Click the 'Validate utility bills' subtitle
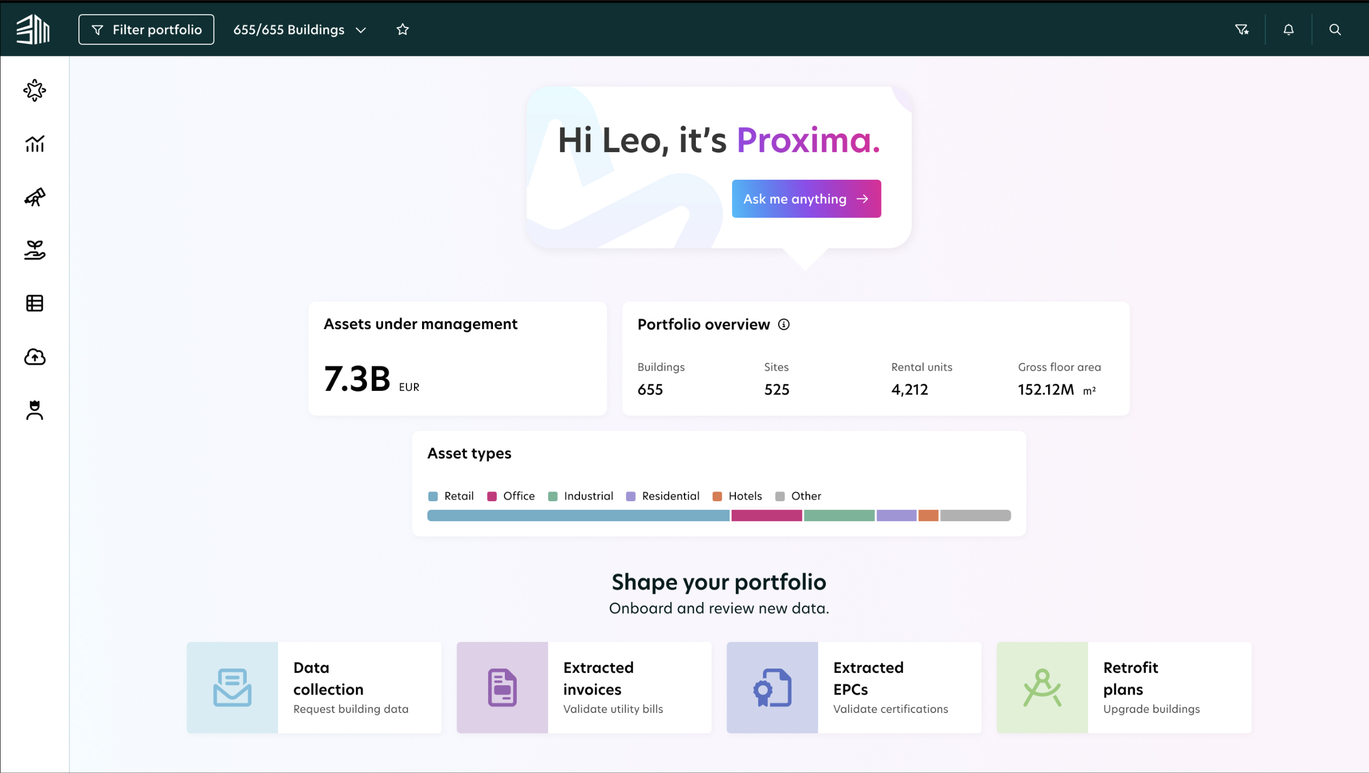This screenshot has height=773, width=1369. pyautogui.click(x=613, y=709)
